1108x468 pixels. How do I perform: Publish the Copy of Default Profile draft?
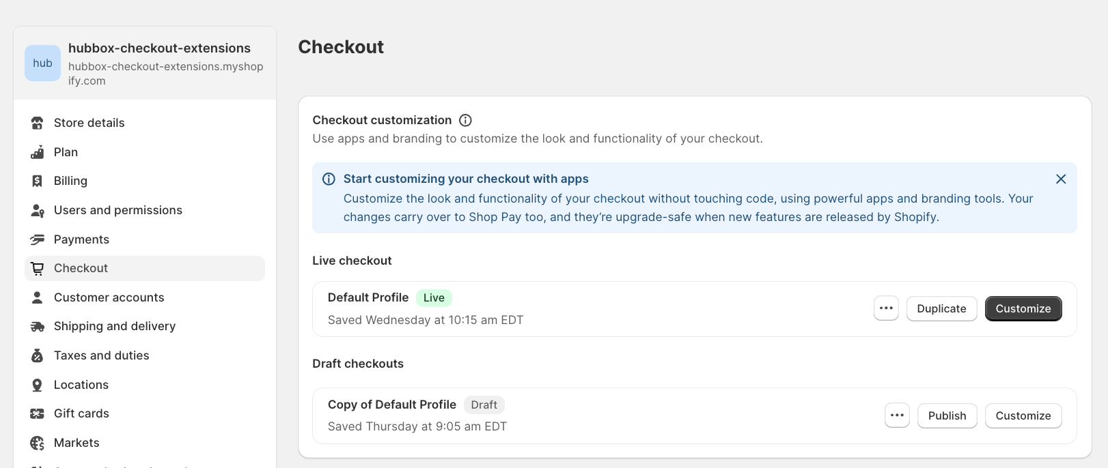tap(947, 415)
